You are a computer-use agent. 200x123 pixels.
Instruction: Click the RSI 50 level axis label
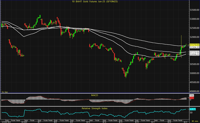191,112
